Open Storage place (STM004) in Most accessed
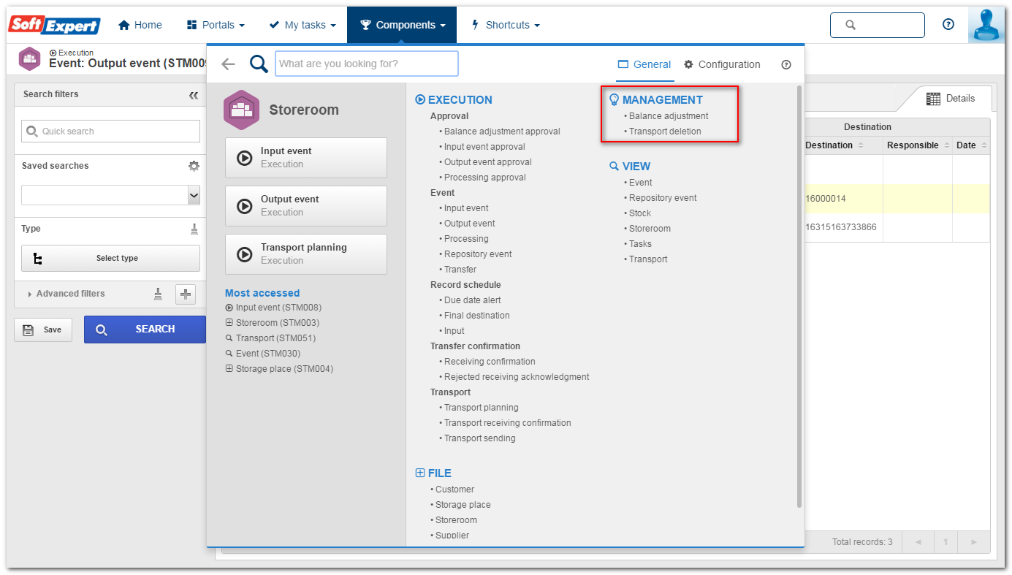This screenshot has width=1012, height=575. (x=279, y=369)
